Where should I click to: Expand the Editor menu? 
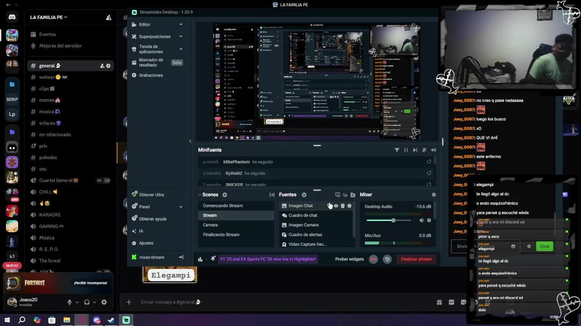[x=181, y=24]
